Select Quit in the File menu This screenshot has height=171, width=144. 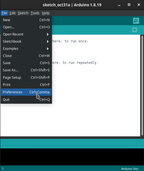point(26,100)
